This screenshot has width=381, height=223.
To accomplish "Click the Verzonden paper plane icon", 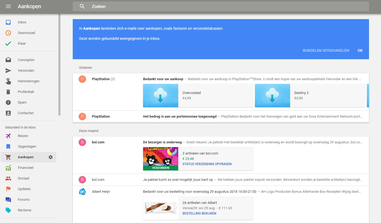I will 8,71.
